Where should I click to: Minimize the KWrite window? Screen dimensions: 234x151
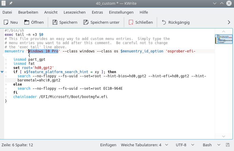[x=215, y=3]
